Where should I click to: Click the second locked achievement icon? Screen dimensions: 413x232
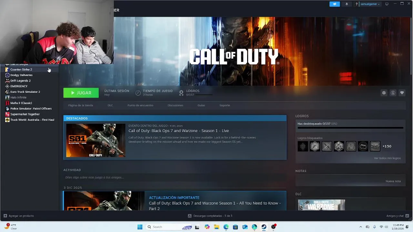315,146
